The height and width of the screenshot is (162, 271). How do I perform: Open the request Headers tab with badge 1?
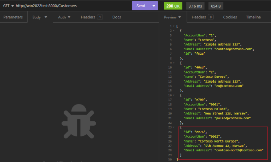(91, 17)
